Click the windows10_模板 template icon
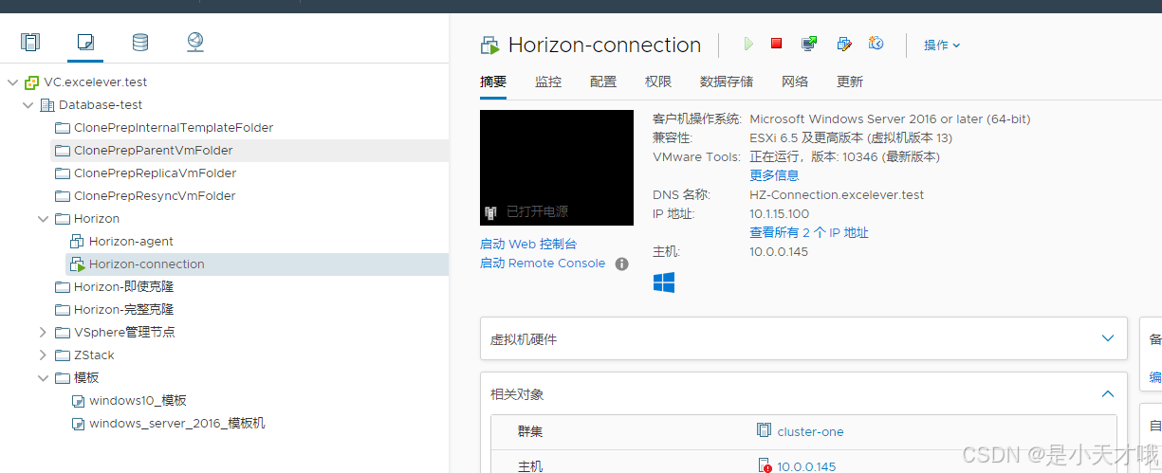1162x473 pixels. point(78,401)
